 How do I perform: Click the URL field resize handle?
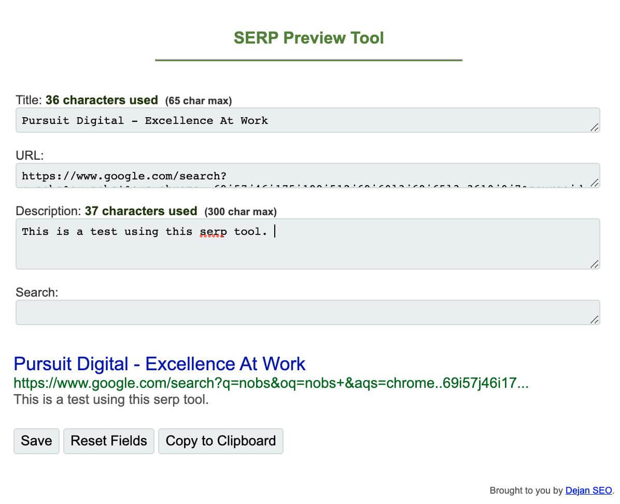[595, 183]
